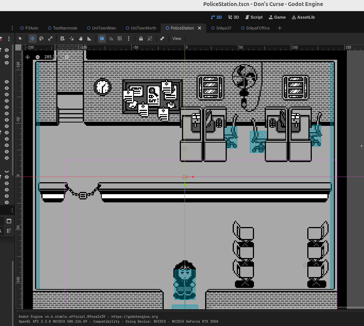Open the StApa1F scene tab

[222, 28]
